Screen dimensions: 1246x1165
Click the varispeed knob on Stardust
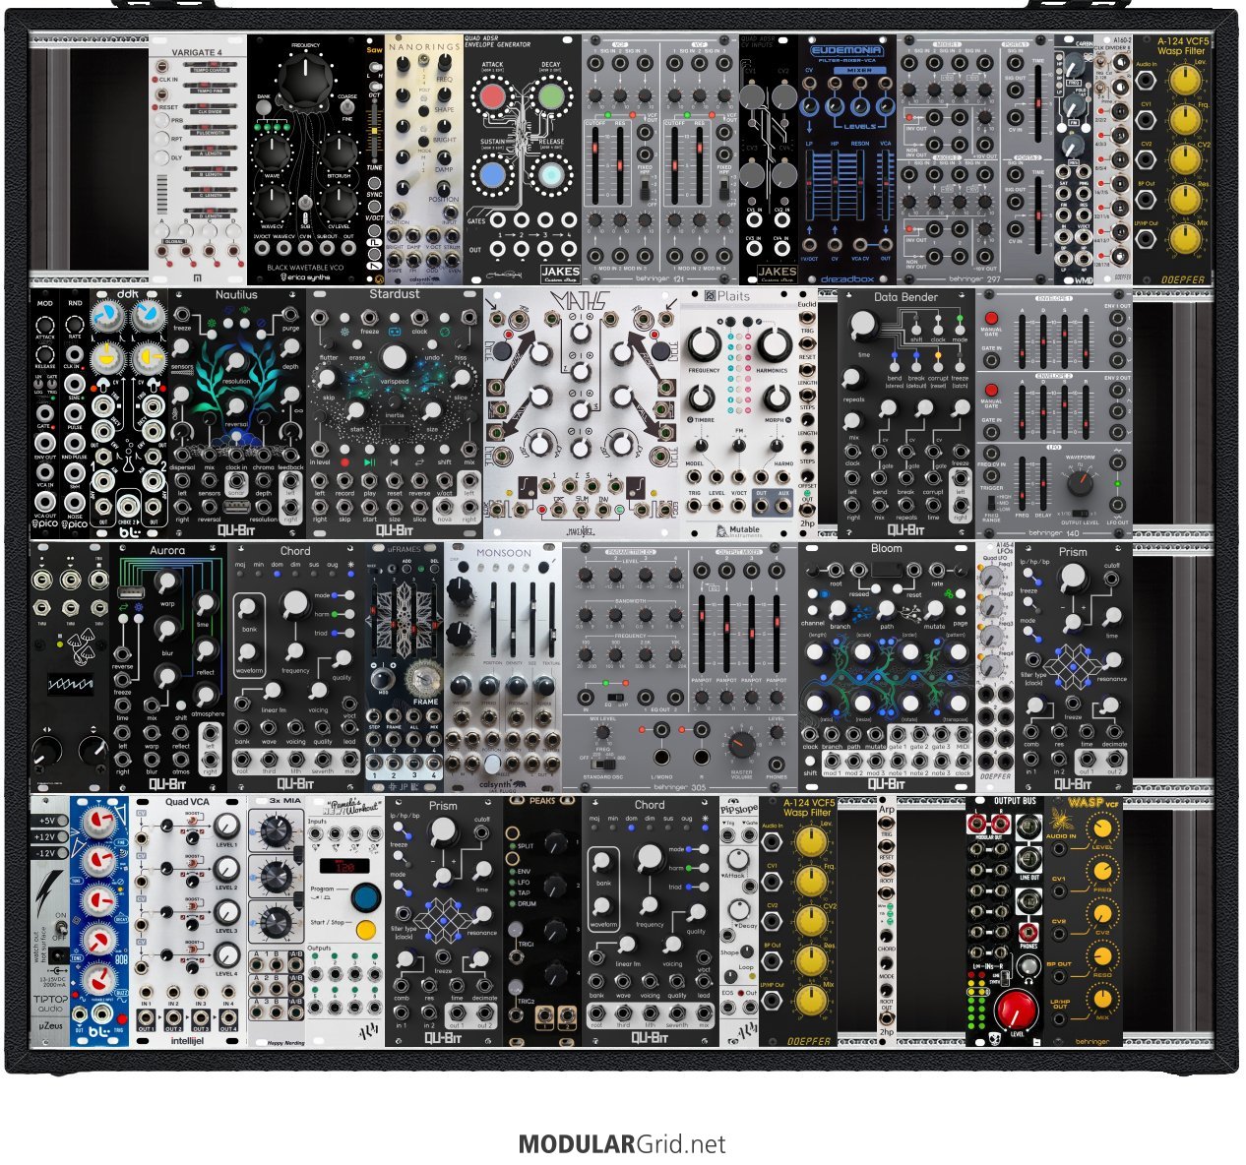[394, 357]
